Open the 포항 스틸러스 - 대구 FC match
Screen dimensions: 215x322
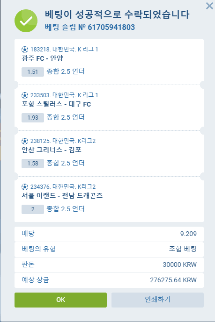point(56,104)
